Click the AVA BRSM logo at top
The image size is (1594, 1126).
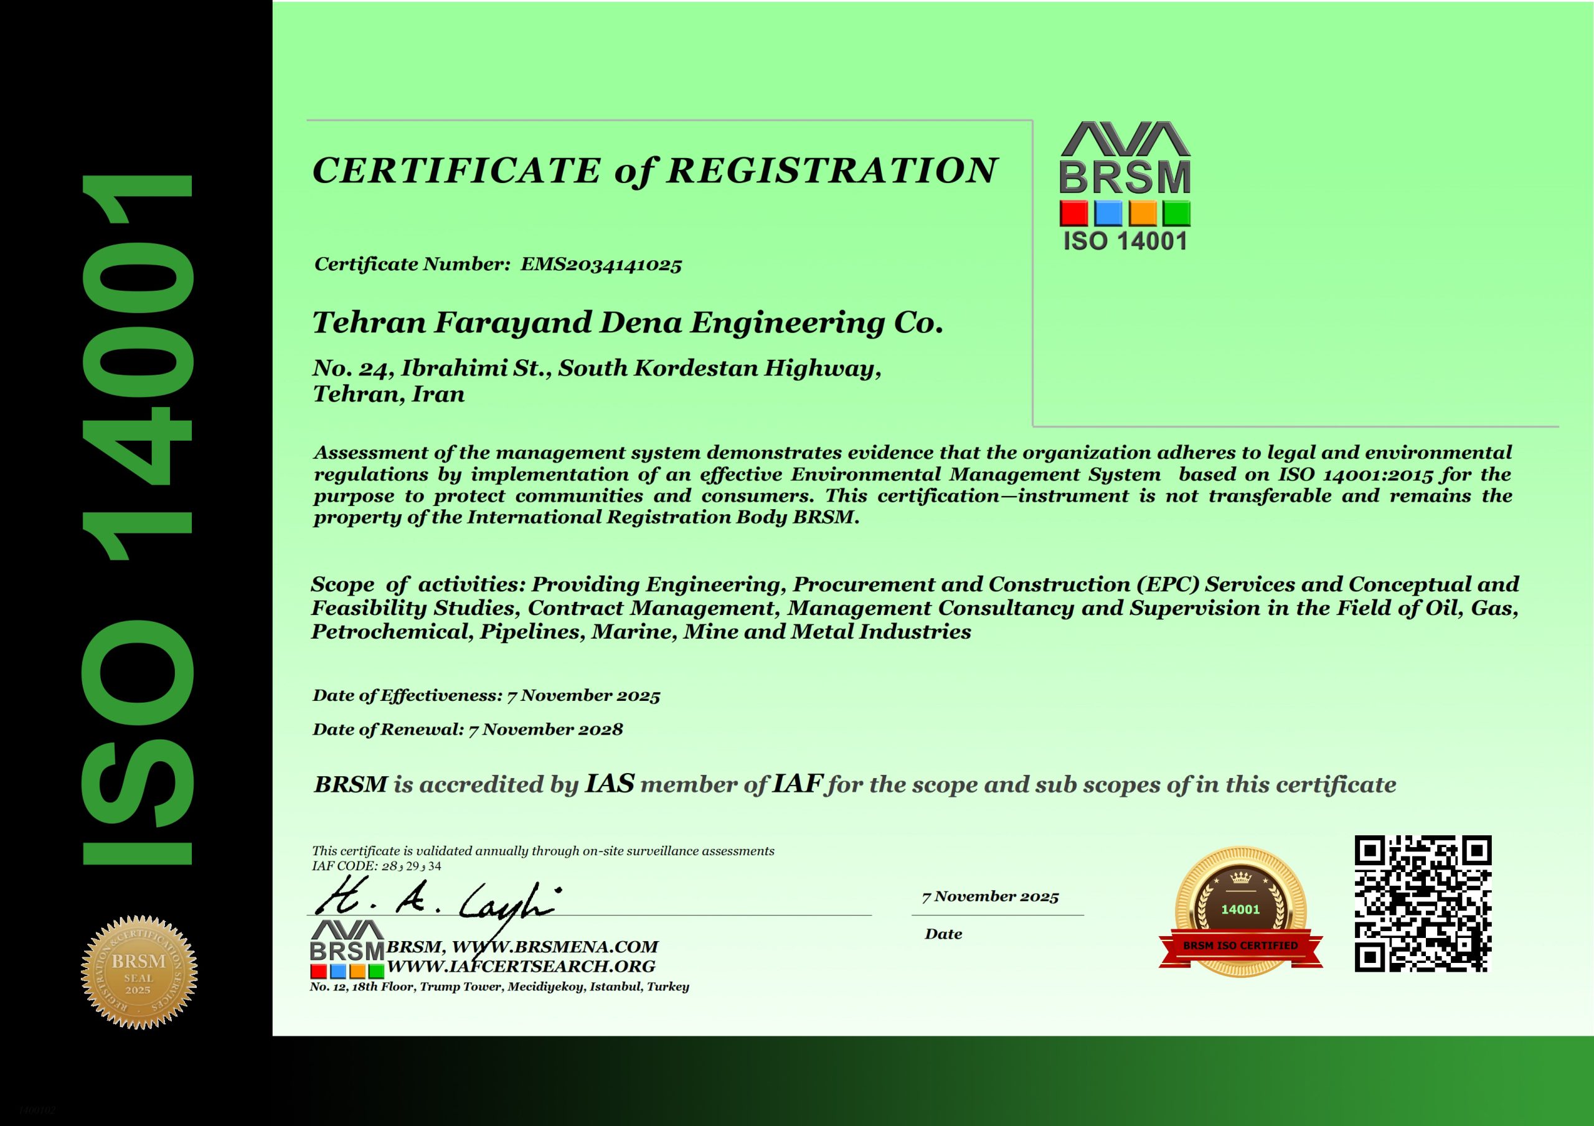(1125, 186)
